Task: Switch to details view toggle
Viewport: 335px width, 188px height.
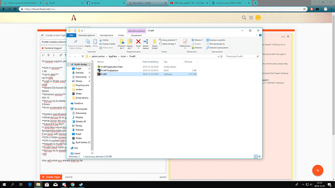Action: coord(256,157)
